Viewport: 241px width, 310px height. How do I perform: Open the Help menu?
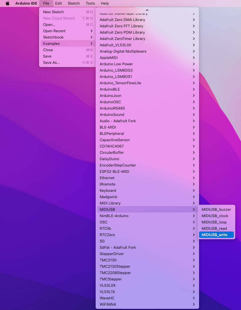click(105, 3)
